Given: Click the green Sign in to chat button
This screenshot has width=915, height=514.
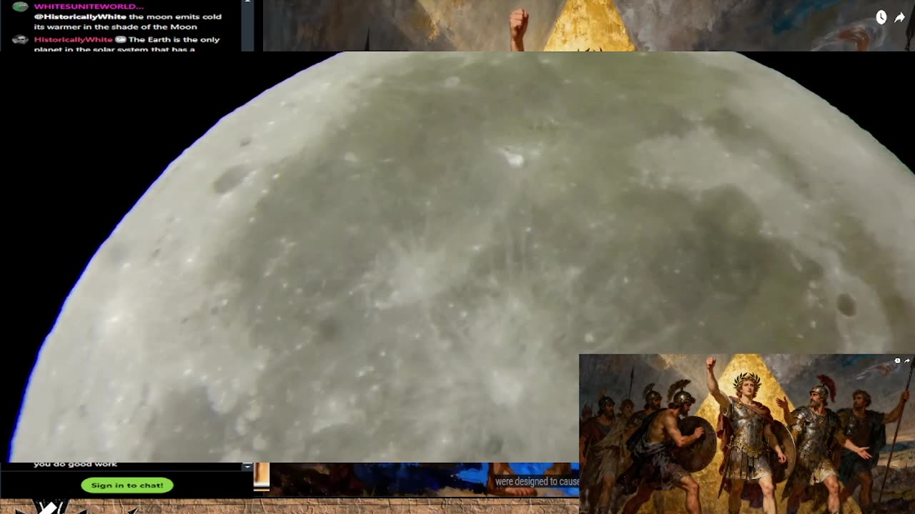Looking at the screenshot, I should pos(127,485).
